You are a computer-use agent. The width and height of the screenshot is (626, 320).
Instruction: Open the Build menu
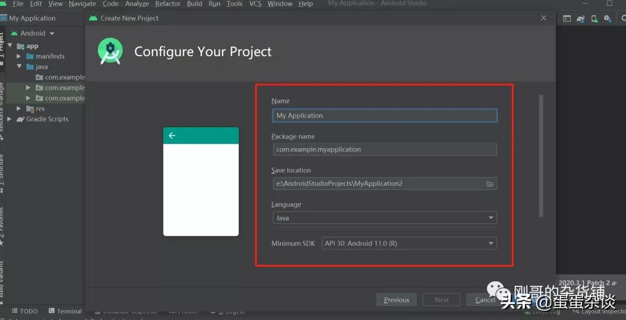(194, 4)
